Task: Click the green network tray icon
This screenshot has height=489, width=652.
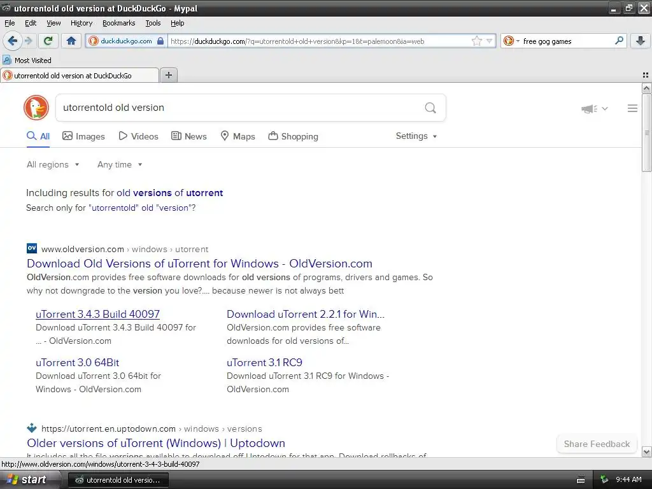Action: pyautogui.click(x=604, y=479)
